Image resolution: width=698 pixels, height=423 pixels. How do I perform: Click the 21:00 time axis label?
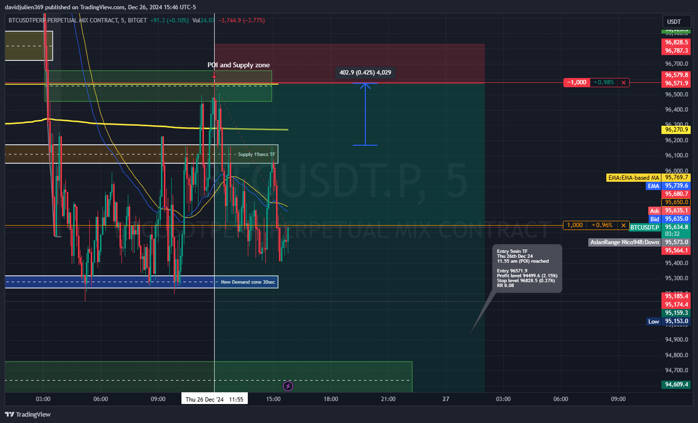click(x=388, y=399)
